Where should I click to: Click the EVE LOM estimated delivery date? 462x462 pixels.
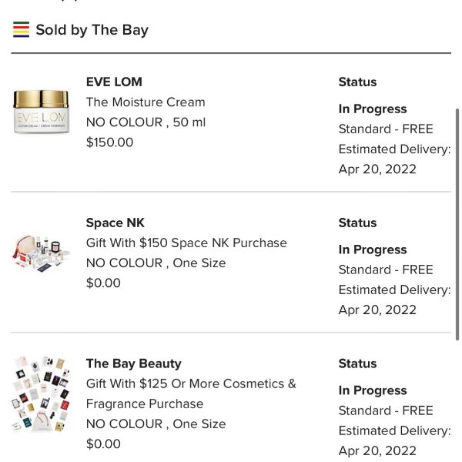click(x=377, y=169)
